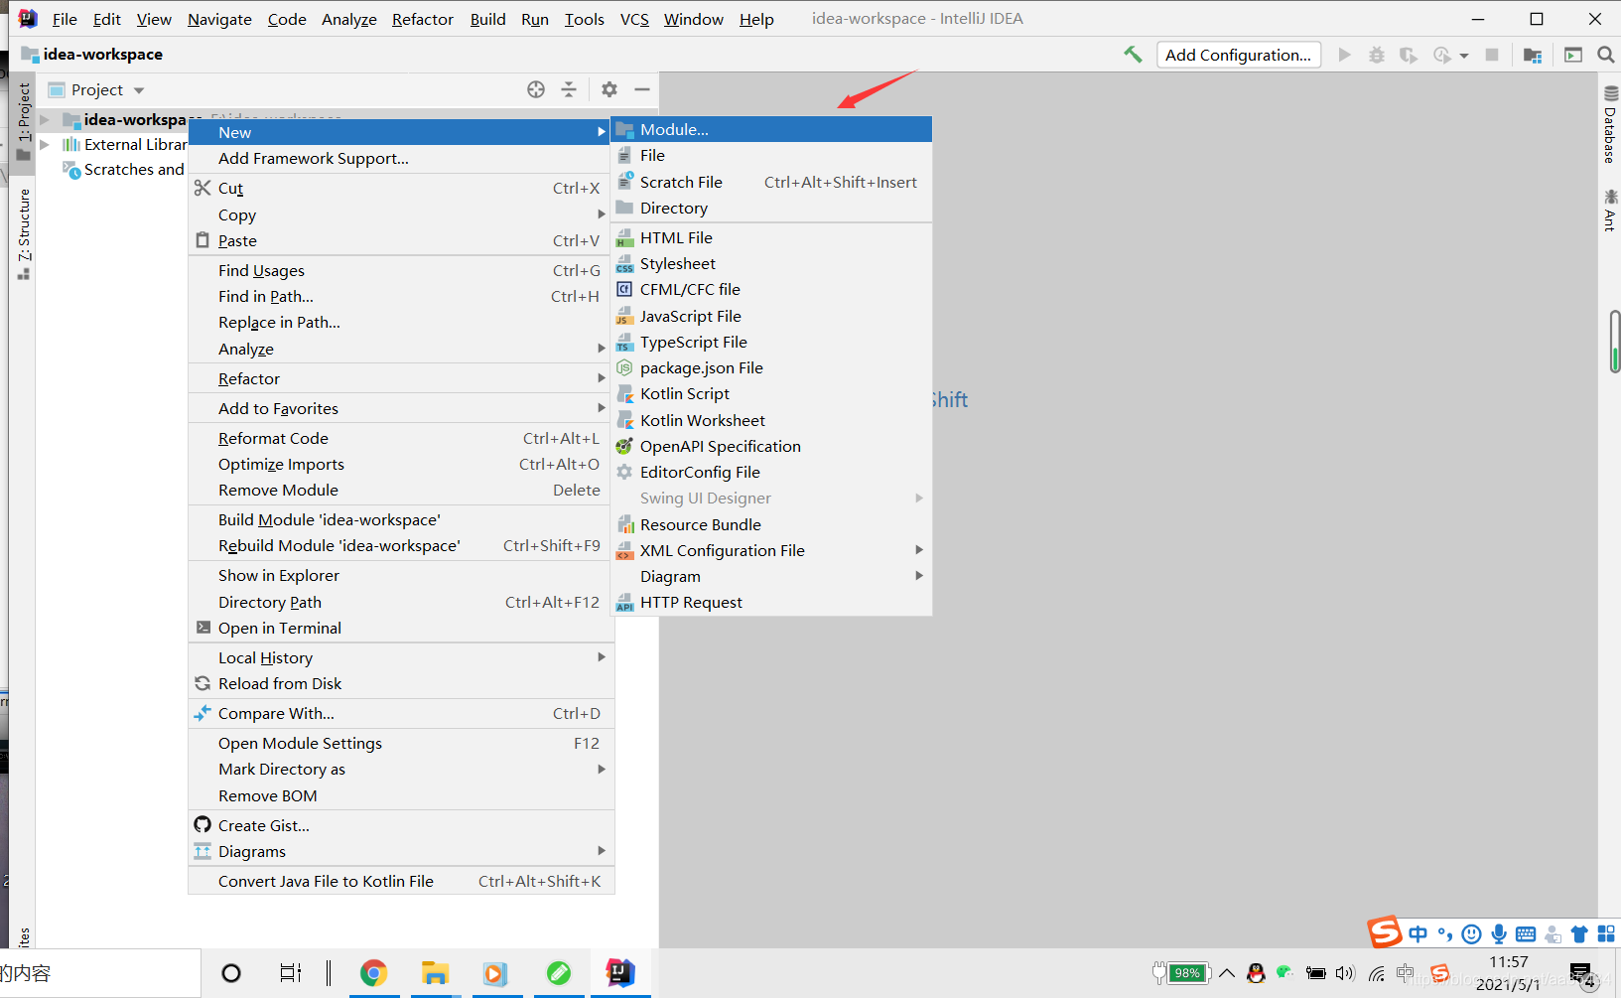Viewport: 1621px width, 998px height.
Task: Click the Stop square icon
Action: [1492, 55]
